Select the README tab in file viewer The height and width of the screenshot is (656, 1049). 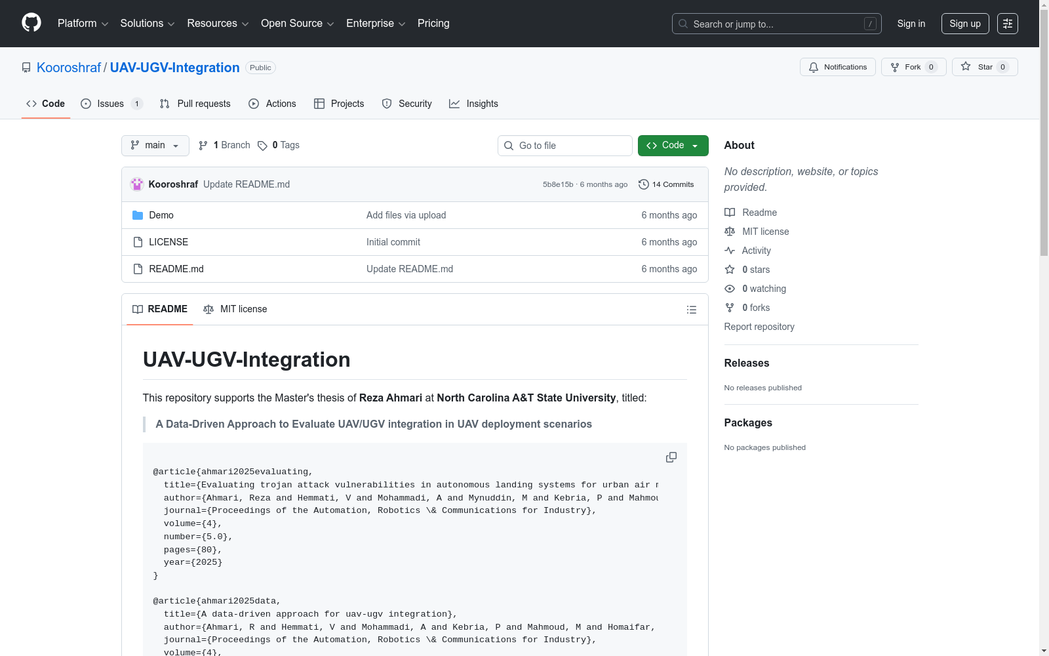160,310
